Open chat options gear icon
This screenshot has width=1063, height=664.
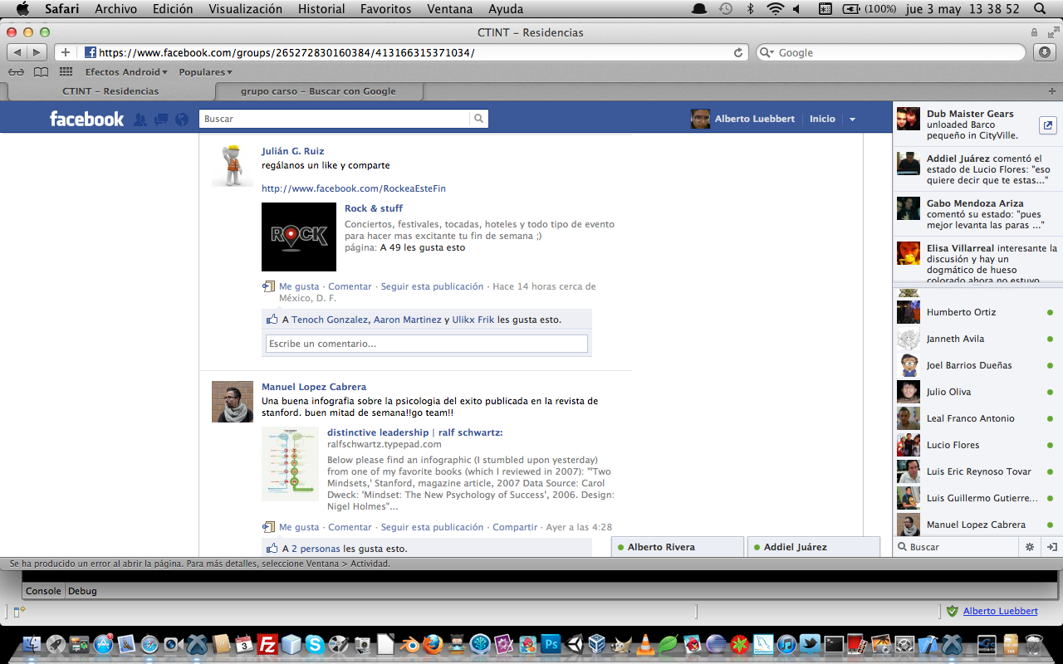(x=1030, y=547)
